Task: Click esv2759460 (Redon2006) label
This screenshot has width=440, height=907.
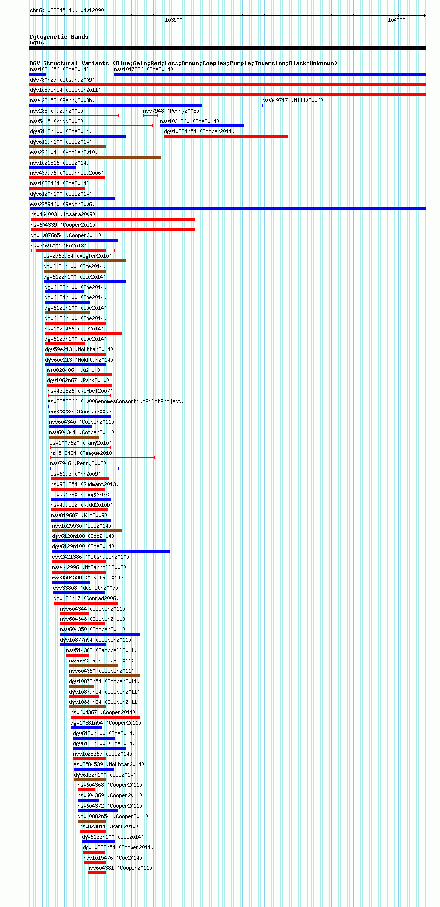Action: [62, 205]
